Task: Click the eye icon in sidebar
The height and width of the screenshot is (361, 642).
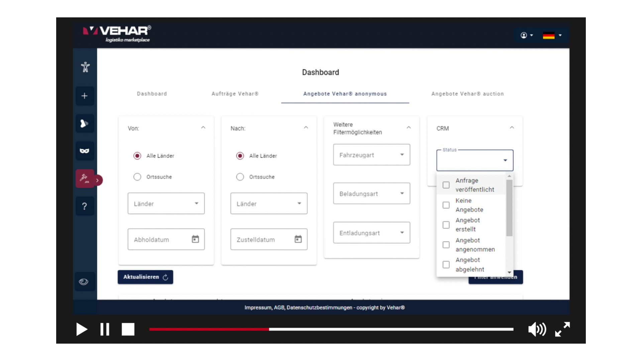Action: [x=84, y=282]
